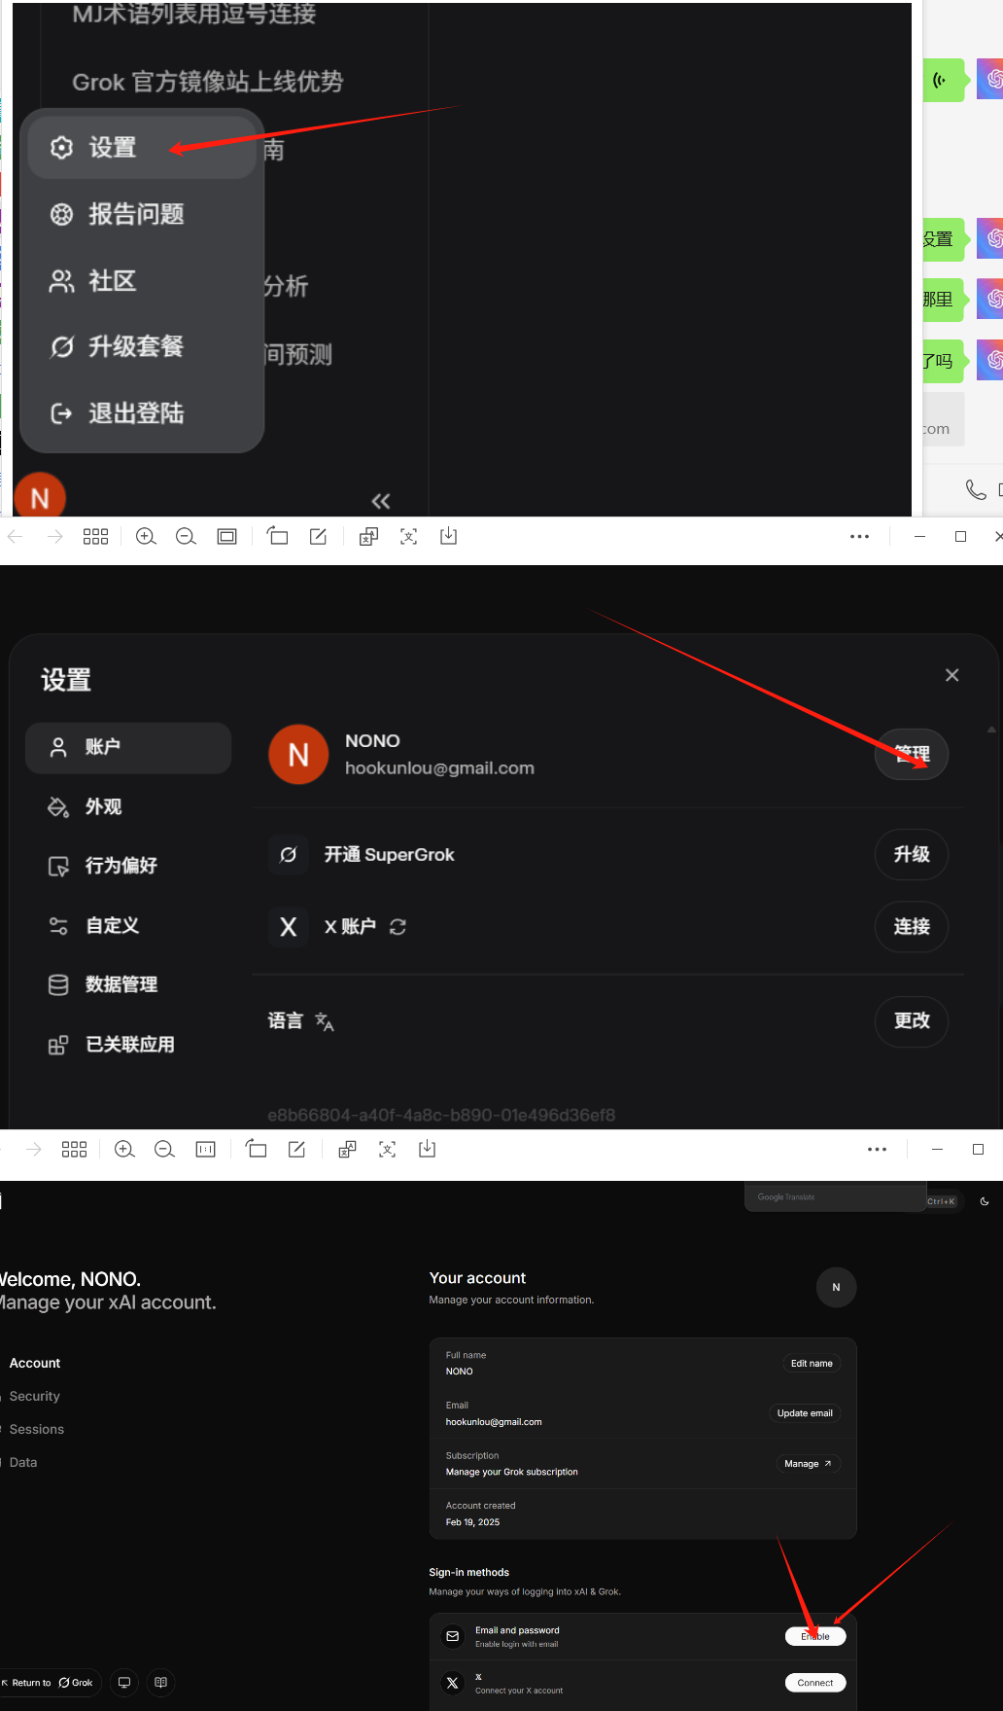Open 数据管理 settings tab
The height and width of the screenshot is (1711, 1003).
tap(121, 984)
